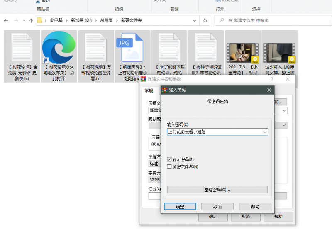Select the RAR format radio button
Screen dimensions: 332x244
(x=154, y=144)
